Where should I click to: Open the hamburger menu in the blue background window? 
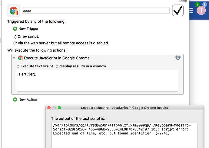click(x=191, y=10)
